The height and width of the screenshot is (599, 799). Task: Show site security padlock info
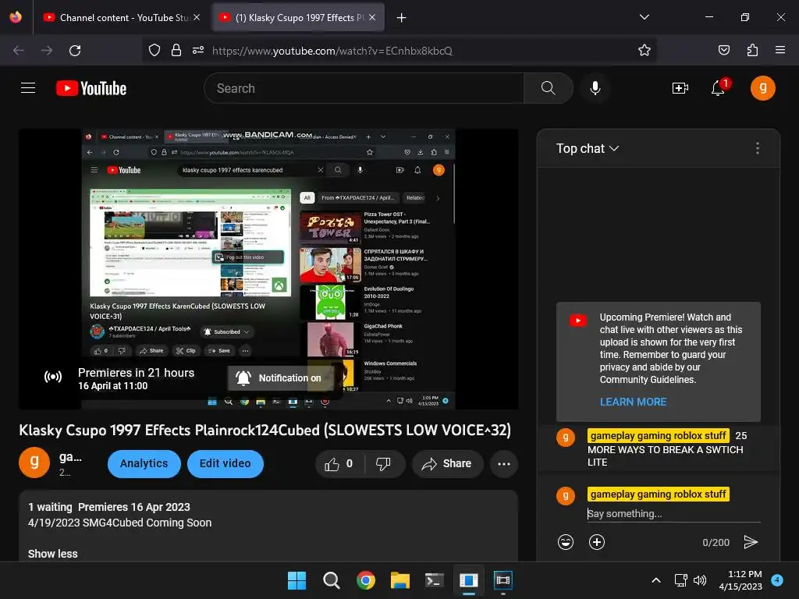pyautogui.click(x=176, y=51)
